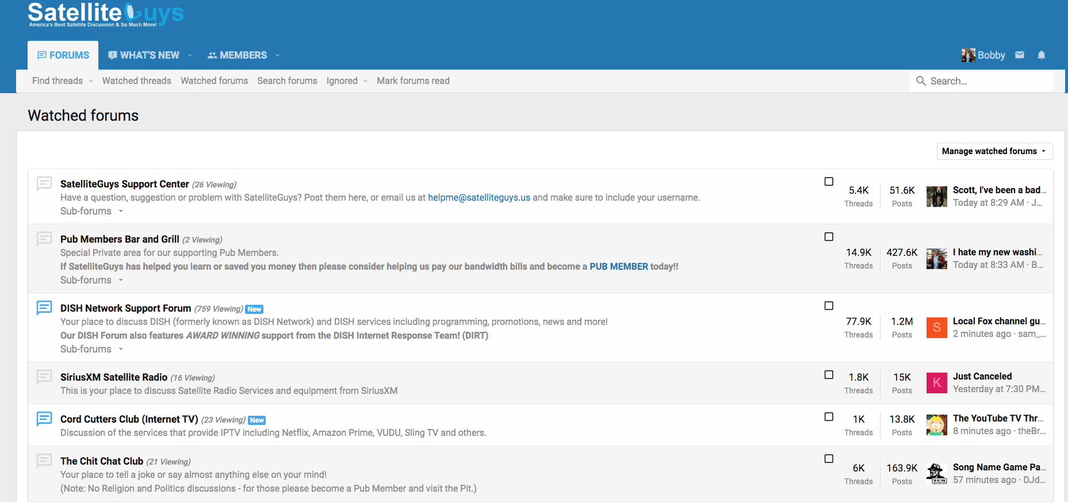Open the inbox envelope icon

coord(1020,55)
